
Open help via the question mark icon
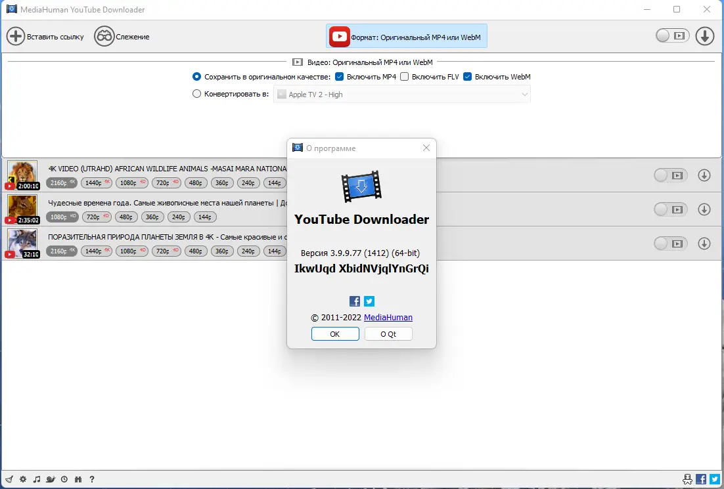(x=92, y=479)
